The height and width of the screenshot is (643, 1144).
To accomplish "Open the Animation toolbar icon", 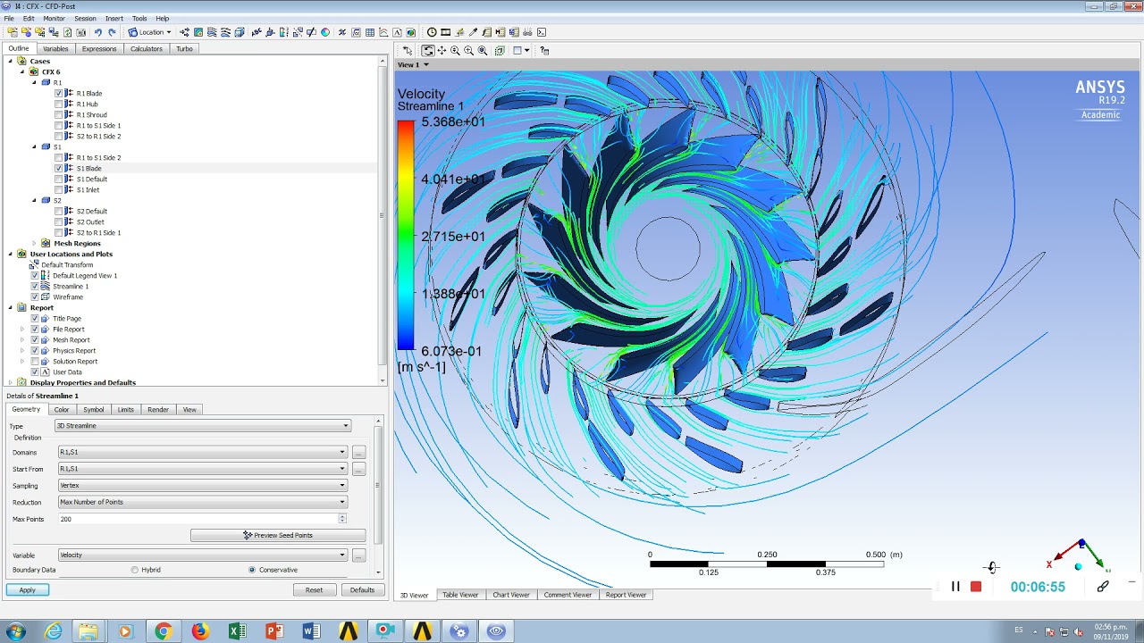I will 446,32.
